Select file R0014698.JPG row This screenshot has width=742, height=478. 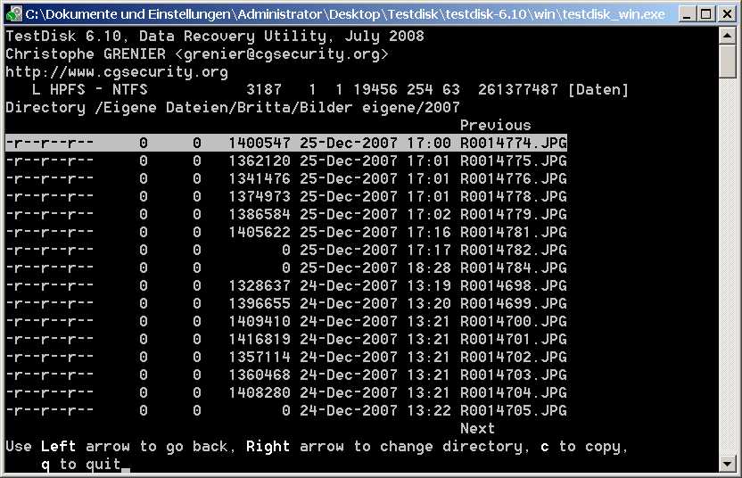click(x=286, y=286)
